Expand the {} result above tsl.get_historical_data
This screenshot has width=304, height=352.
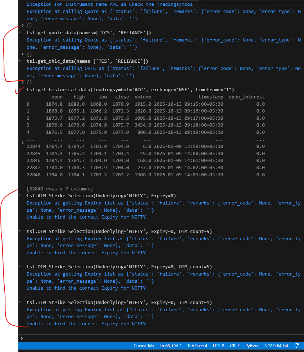click(23, 83)
